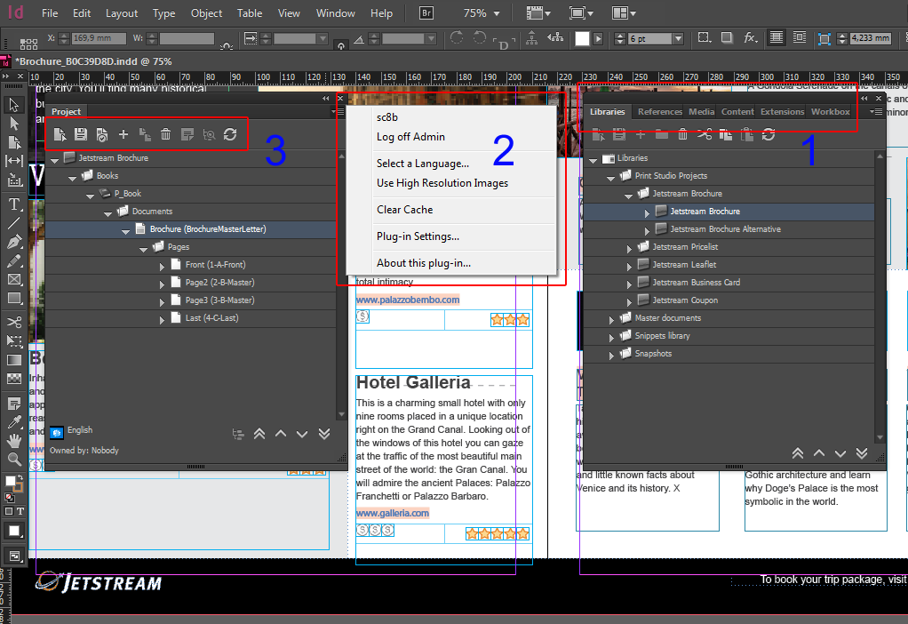Click the X position field 169,9 mm
The height and width of the screenshot is (624, 908).
pos(99,38)
